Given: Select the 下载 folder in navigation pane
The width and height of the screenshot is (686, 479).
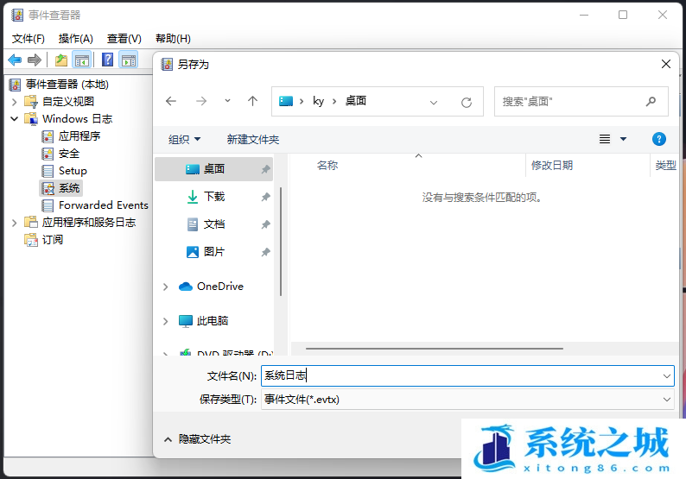Looking at the screenshot, I should [x=213, y=197].
